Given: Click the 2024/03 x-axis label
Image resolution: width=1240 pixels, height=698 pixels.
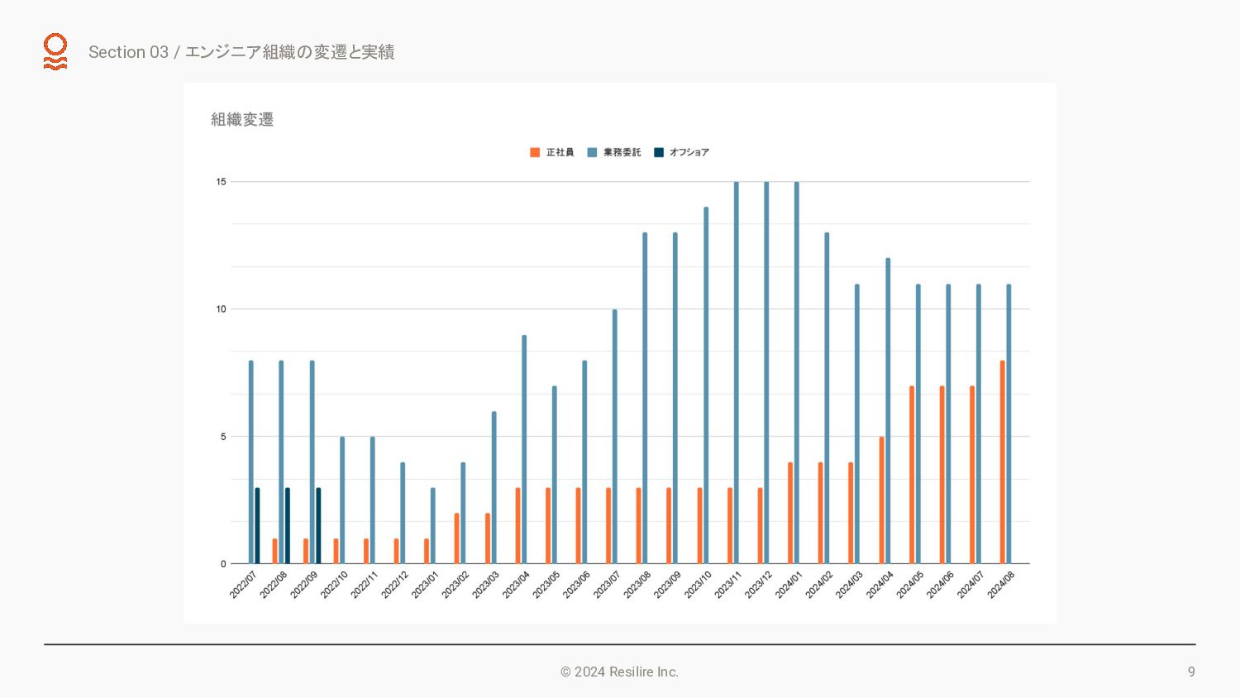Looking at the screenshot, I should (849, 585).
